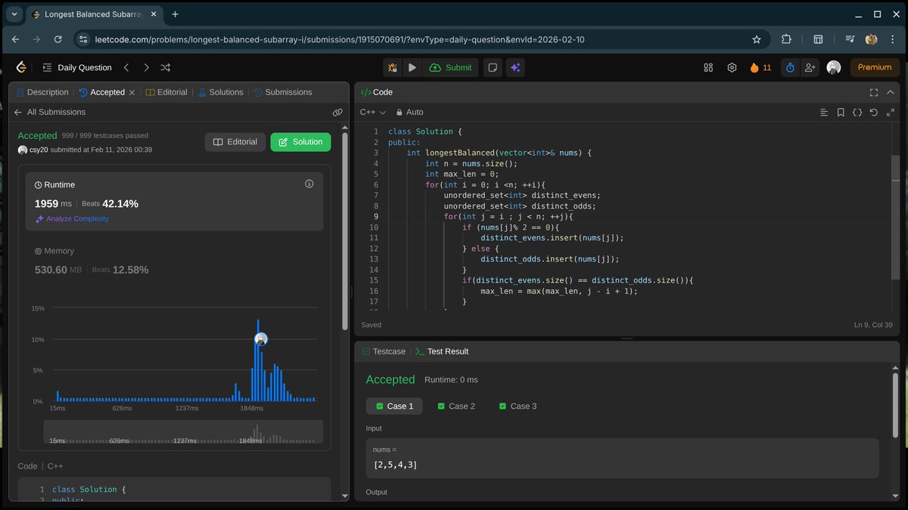Open the notes icon beside Submit
Image resolution: width=908 pixels, height=510 pixels.
pos(493,67)
